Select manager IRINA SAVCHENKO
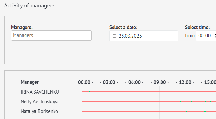The width and height of the screenshot is (216, 119). tap(40, 92)
